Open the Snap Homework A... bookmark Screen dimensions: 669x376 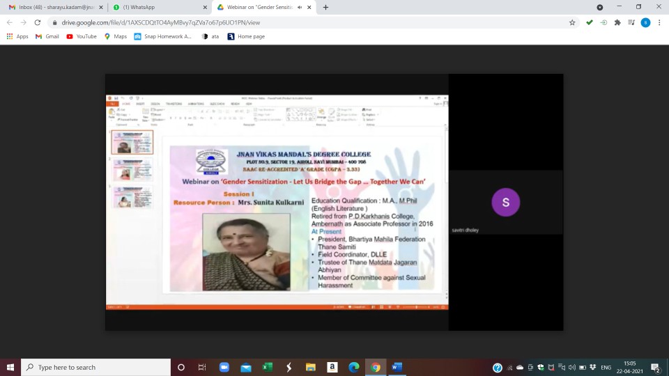pos(162,37)
